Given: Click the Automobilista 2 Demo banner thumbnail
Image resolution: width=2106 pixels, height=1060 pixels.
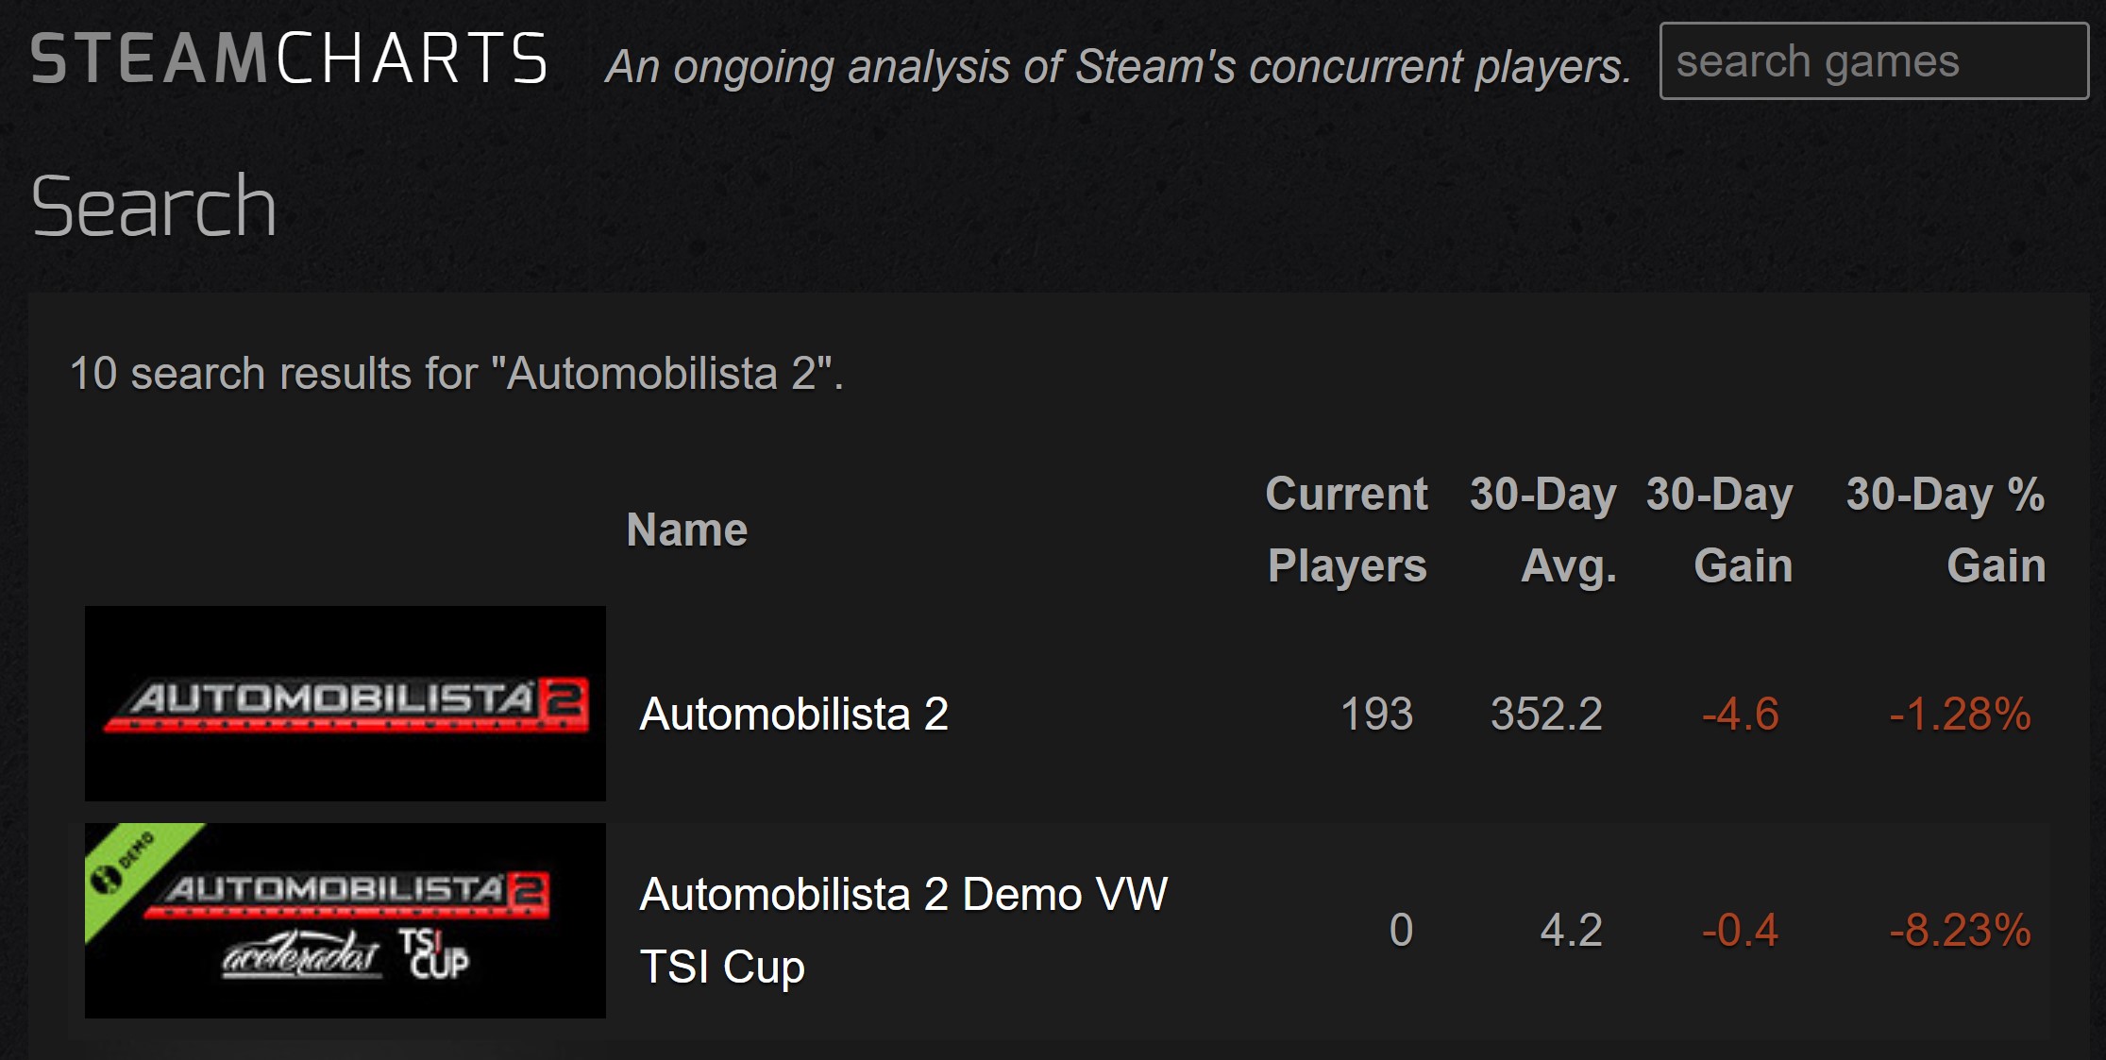Looking at the screenshot, I should coord(345,920).
